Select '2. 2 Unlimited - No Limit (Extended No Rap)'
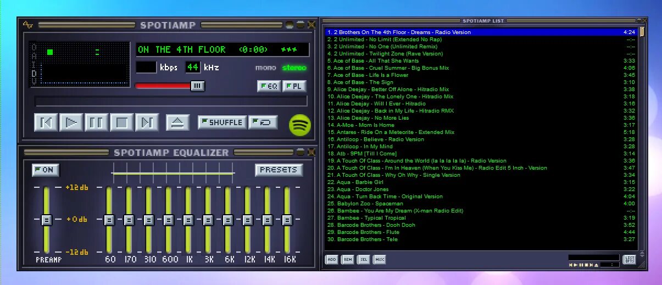The height and width of the screenshot is (285, 662). pos(481,40)
